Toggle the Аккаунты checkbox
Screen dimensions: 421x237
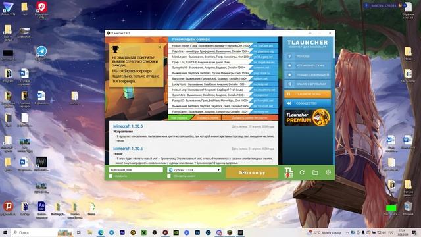point(111,176)
